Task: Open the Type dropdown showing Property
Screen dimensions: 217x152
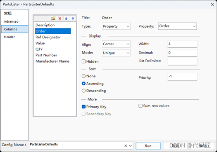Action: [116, 26]
